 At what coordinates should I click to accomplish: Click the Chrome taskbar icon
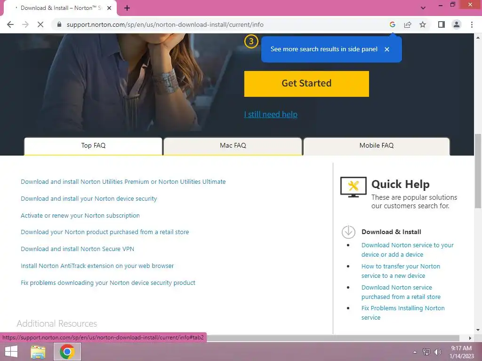[67, 352]
